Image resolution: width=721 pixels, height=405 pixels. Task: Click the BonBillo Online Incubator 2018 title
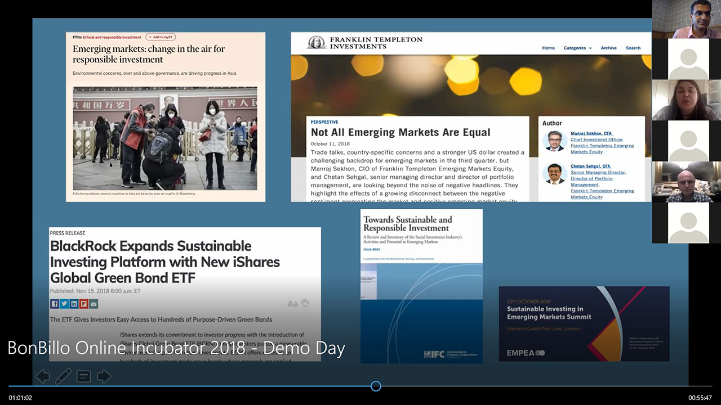coord(176,348)
